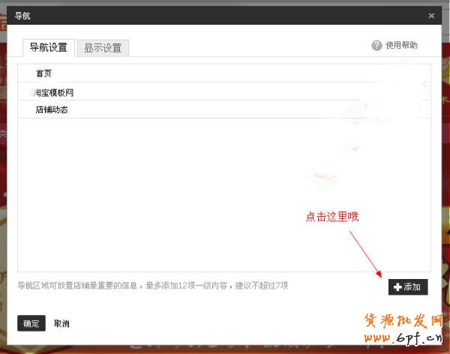This screenshot has height=354, width=450.
Task: Open the 显示设置 tab
Action: 103,48
